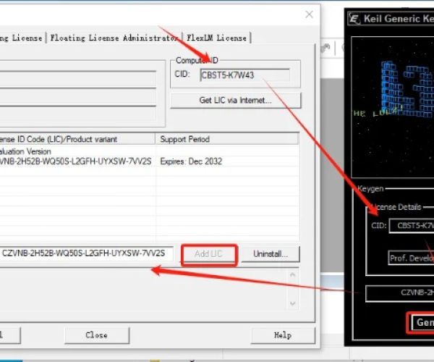Viewport: 434px width, 362px height.
Task: Click the CID field in keygen window
Action: (411, 226)
